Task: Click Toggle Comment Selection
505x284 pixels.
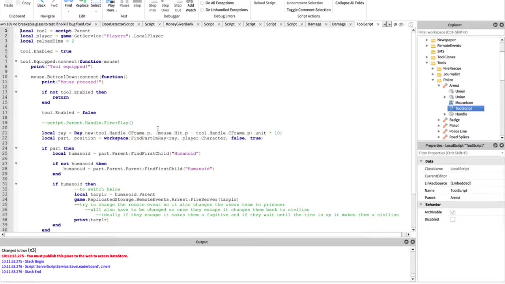Action: coord(309,10)
